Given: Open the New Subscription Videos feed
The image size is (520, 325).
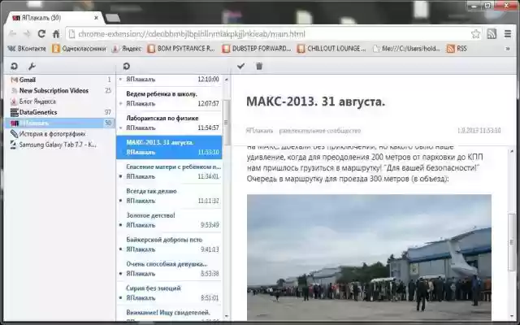Looking at the screenshot, I should (54, 90).
